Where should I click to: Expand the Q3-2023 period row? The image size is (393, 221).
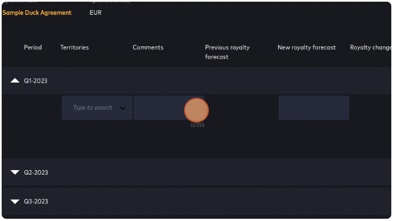(x=15, y=201)
